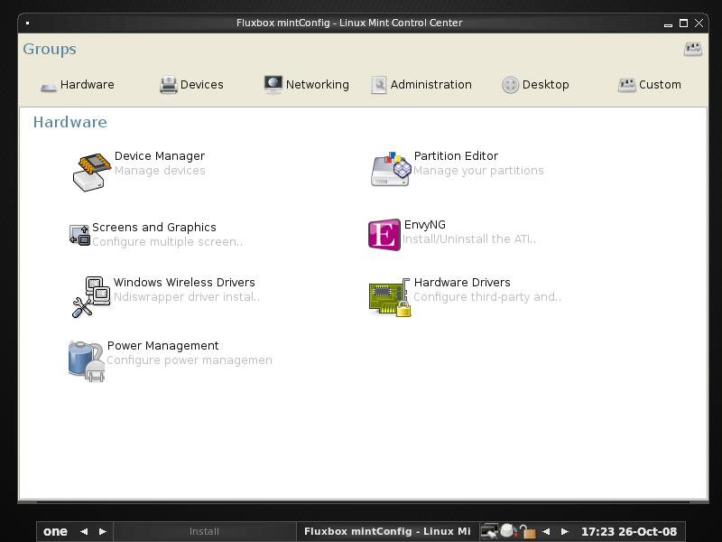Click the clock showing 17:23 26-Oct-08
722x542 pixels.
[x=628, y=532]
